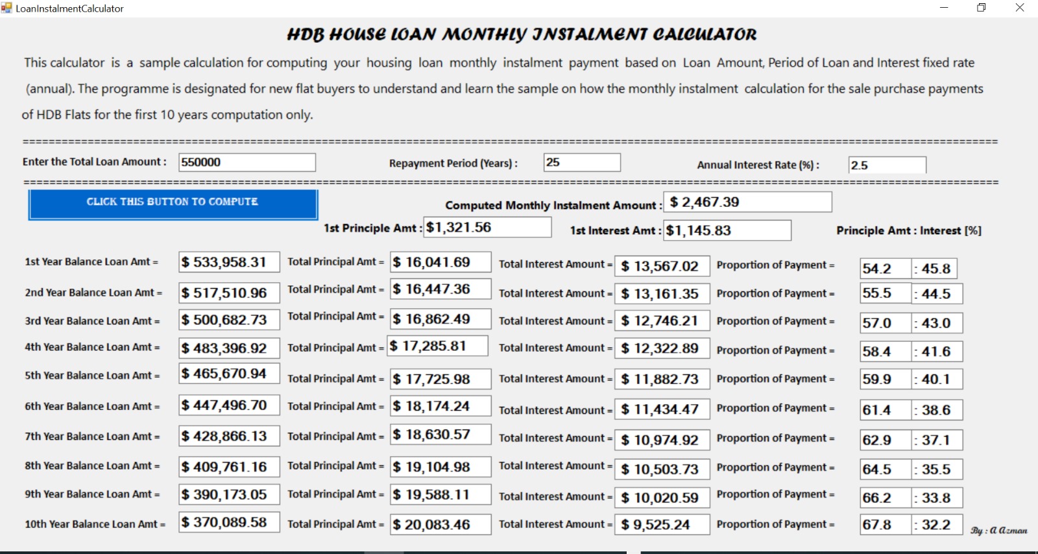Click the Total Loan Amount input field
1038x554 pixels.
click(x=247, y=162)
